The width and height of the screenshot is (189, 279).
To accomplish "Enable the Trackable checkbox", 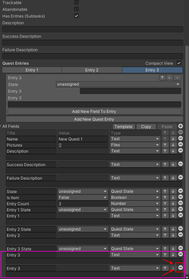I will (x=76, y=2).
